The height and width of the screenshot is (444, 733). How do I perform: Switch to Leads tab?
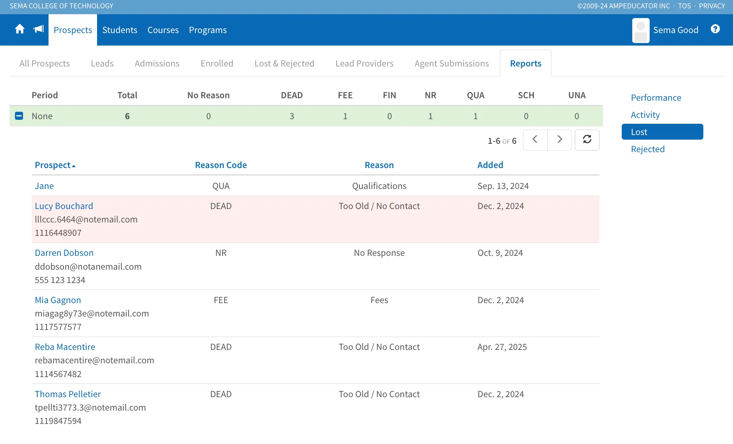pos(103,64)
